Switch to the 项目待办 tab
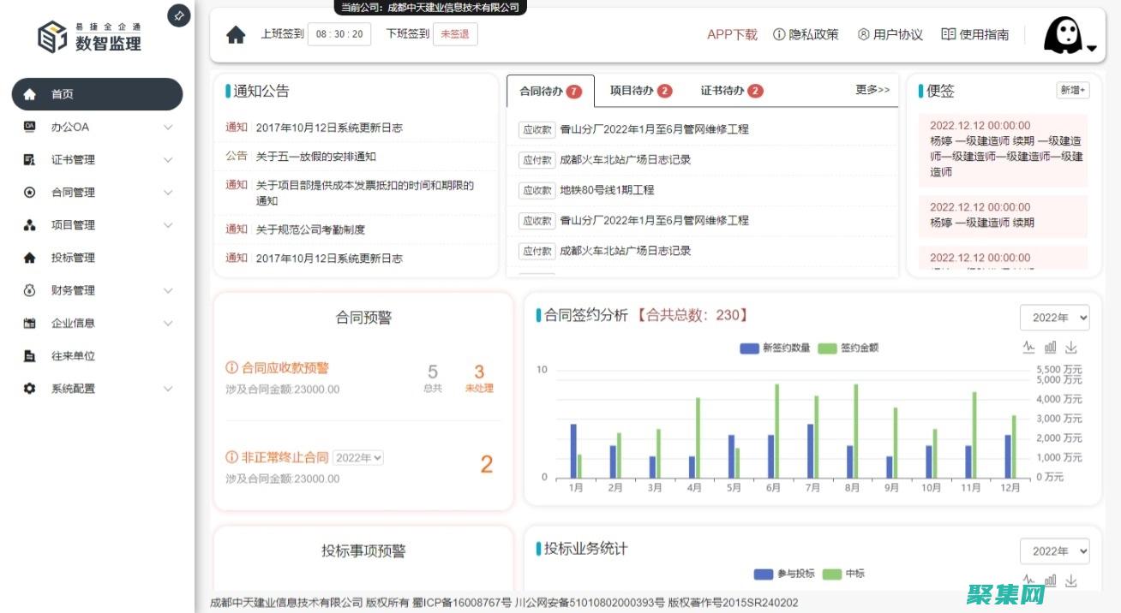This screenshot has width=1121, height=613. tap(640, 91)
